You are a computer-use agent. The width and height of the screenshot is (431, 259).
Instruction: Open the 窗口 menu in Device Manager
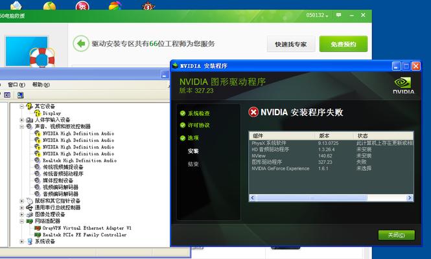(x=16, y=85)
